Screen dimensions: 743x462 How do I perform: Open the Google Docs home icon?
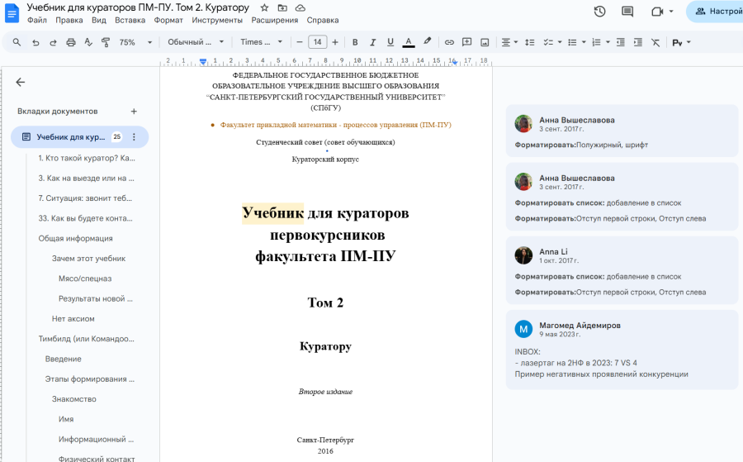pyautogui.click(x=12, y=13)
